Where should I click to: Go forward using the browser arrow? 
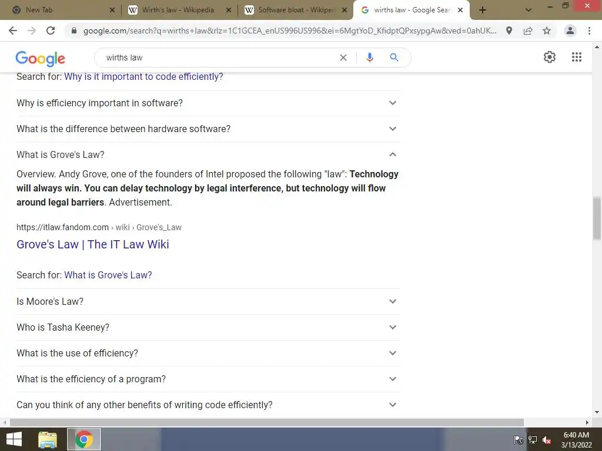point(32,31)
